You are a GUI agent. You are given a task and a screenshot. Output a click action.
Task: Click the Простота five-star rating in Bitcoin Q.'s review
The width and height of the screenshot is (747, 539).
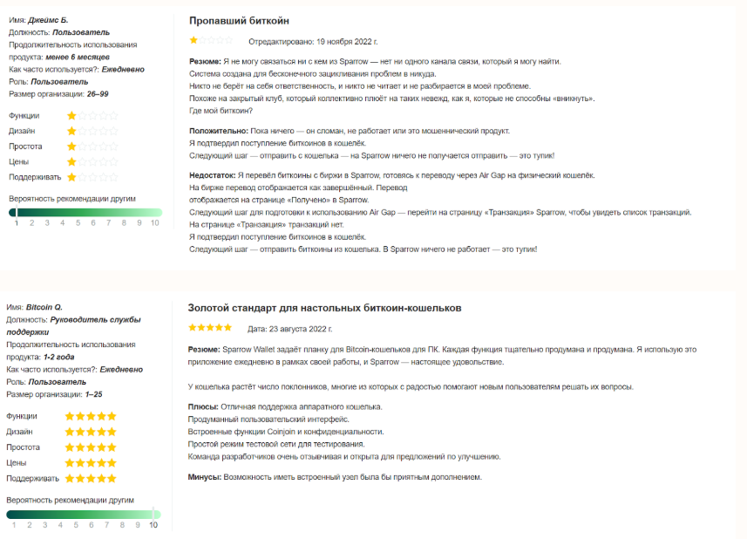[91, 447]
